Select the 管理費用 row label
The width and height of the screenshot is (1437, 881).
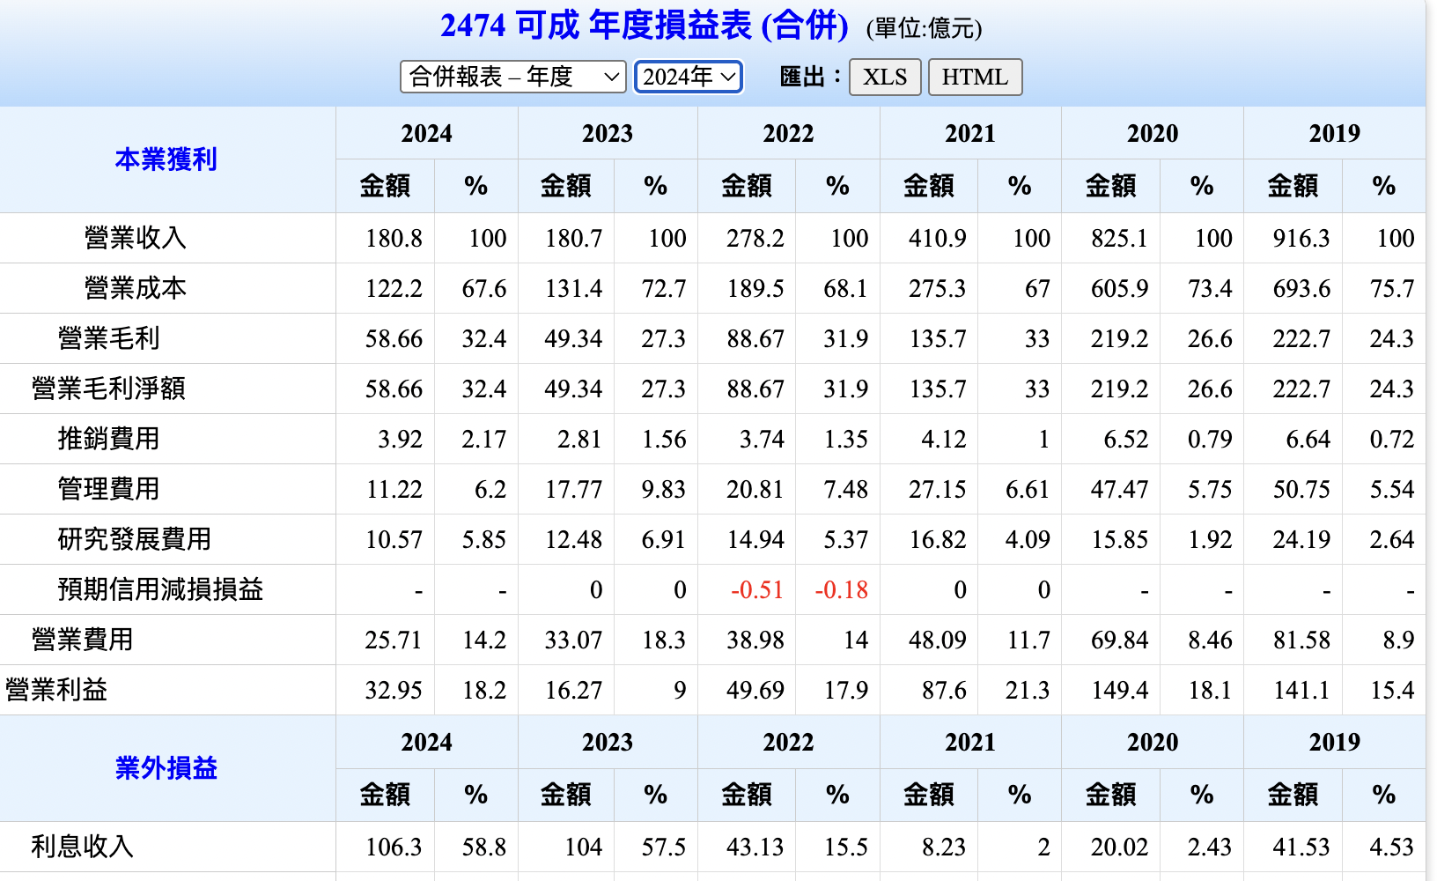pyautogui.click(x=108, y=489)
